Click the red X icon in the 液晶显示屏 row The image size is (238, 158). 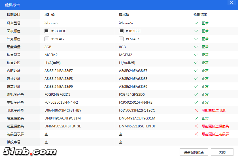click(x=196, y=134)
